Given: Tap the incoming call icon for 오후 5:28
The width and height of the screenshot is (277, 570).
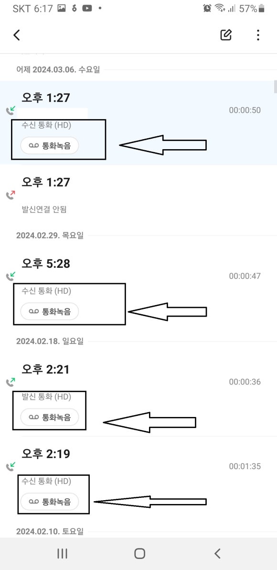Looking at the screenshot, I should click(11, 276).
